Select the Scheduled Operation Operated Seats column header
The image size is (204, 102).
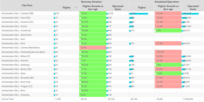pos(193,8)
